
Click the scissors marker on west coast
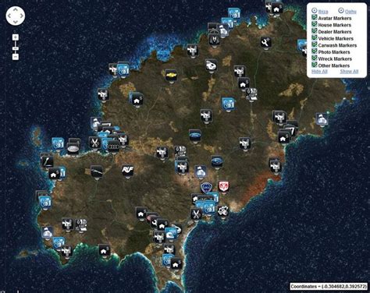coord(94,143)
